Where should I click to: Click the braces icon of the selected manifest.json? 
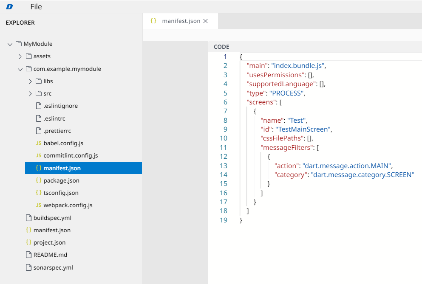click(x=39, y=168)
